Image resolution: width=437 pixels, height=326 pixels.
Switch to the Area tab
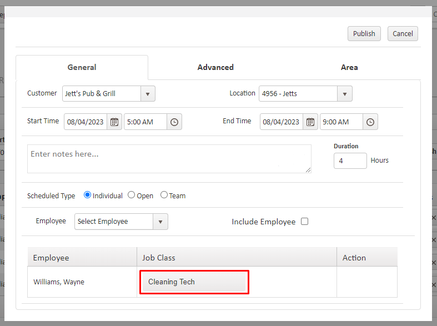pyautogui.click(x=349, y=67)
